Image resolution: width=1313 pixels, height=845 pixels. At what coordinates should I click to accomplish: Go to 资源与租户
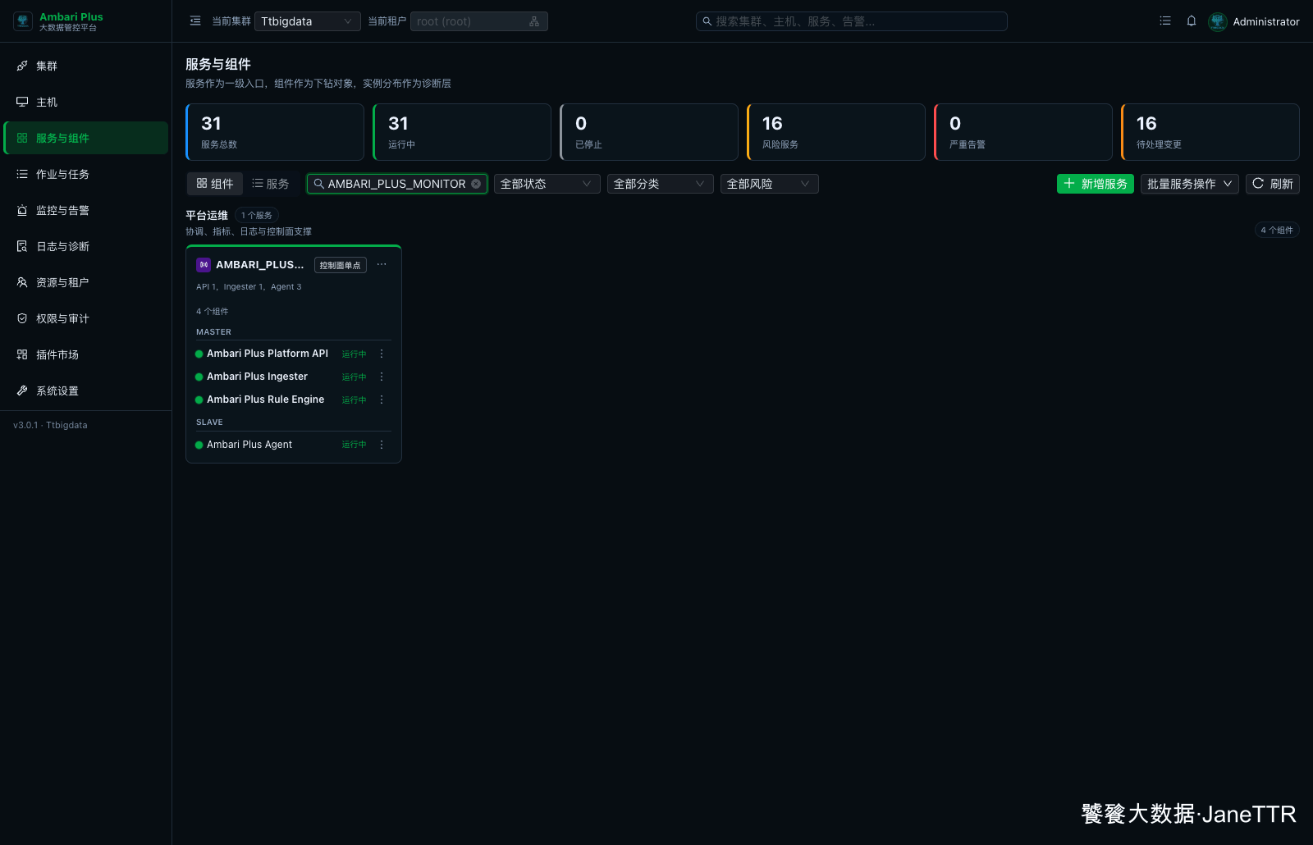tap(86, 282)
